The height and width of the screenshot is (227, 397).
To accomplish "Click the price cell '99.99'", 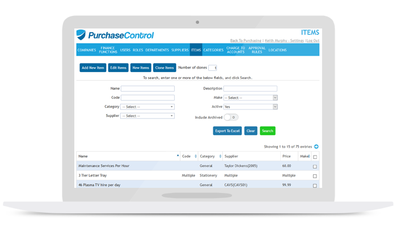I will [286, 185].
